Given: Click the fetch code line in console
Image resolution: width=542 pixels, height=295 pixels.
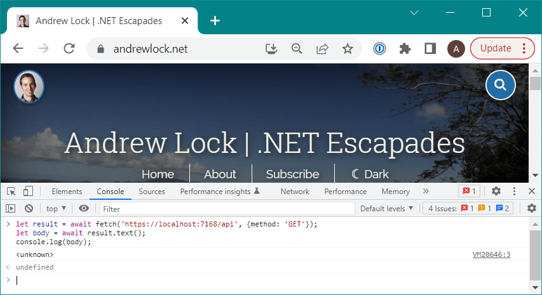Looking at the screenshot, I should point(166,225).
